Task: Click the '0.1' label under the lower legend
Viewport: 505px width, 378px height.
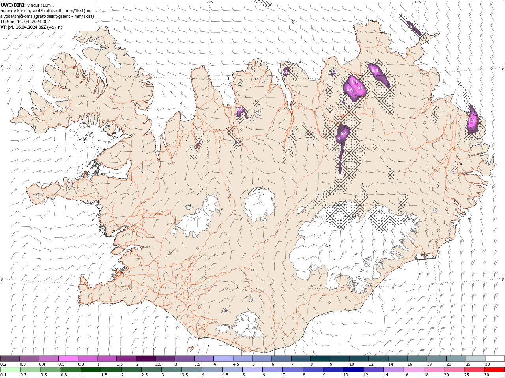Action: point(4,375)
